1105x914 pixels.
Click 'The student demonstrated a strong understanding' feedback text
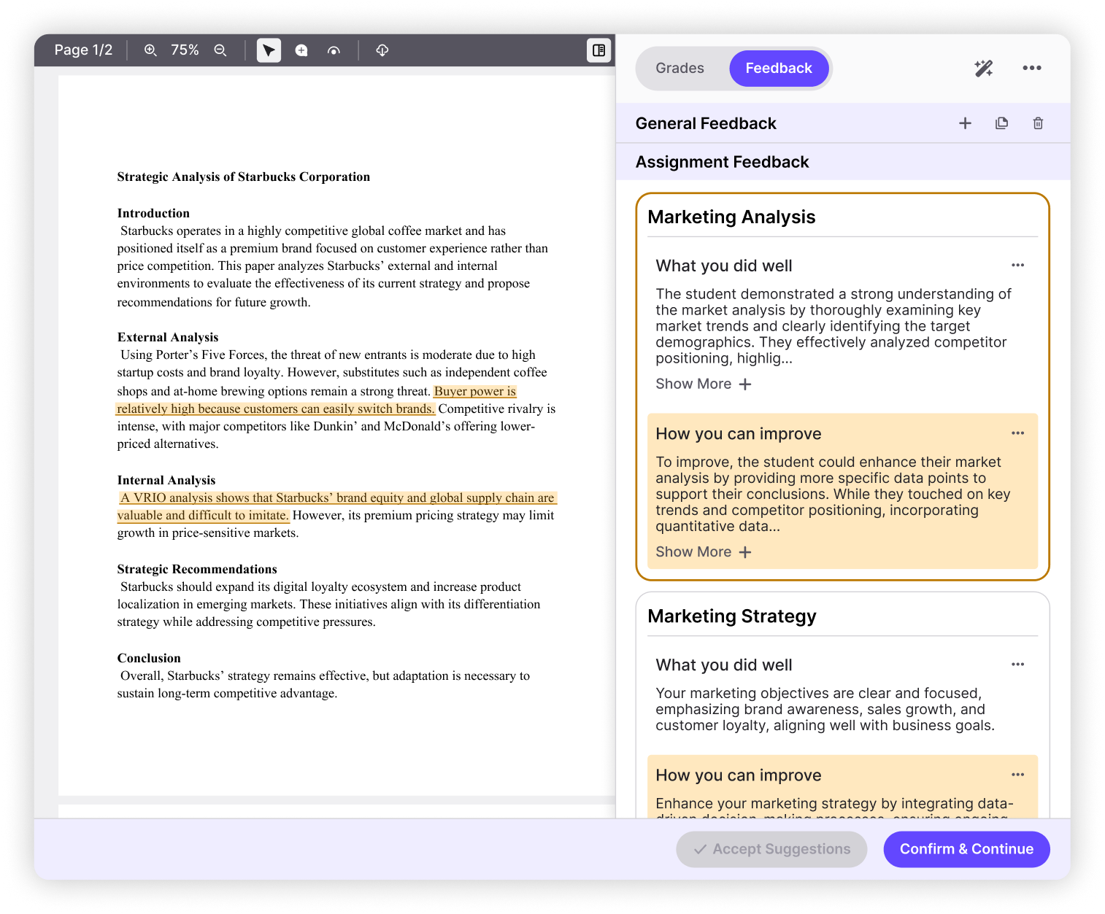click(x=833, y=326)
